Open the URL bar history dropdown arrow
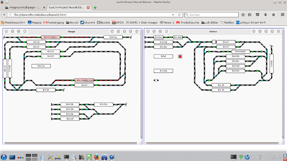The width and height of the screenshot is (287, 161). coord(173,15)
